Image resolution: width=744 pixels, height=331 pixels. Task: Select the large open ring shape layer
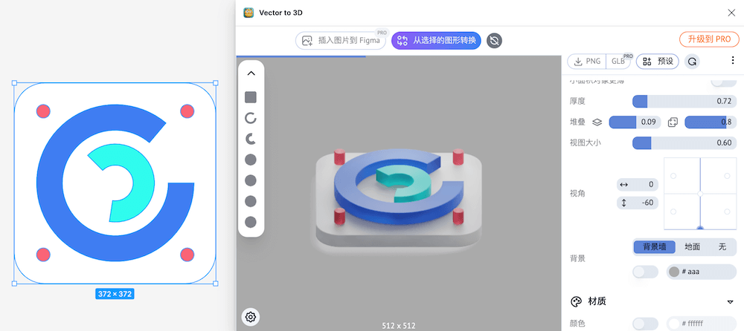coord(251,118)
